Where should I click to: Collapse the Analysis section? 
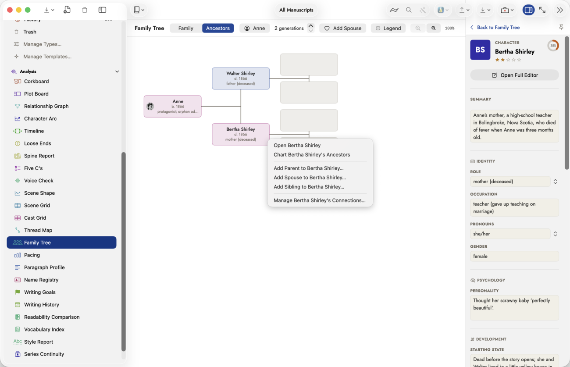coord(117,71)
